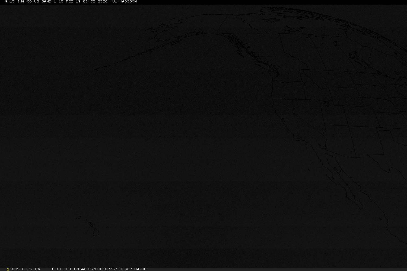Click the '08:30' time in header
This screenshot has width=407, height=271.
pos(89,2)
